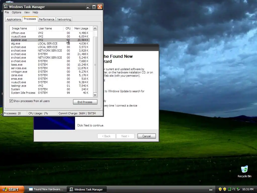Select svchost.exe using 7,680 K memory

click(50, 61)
